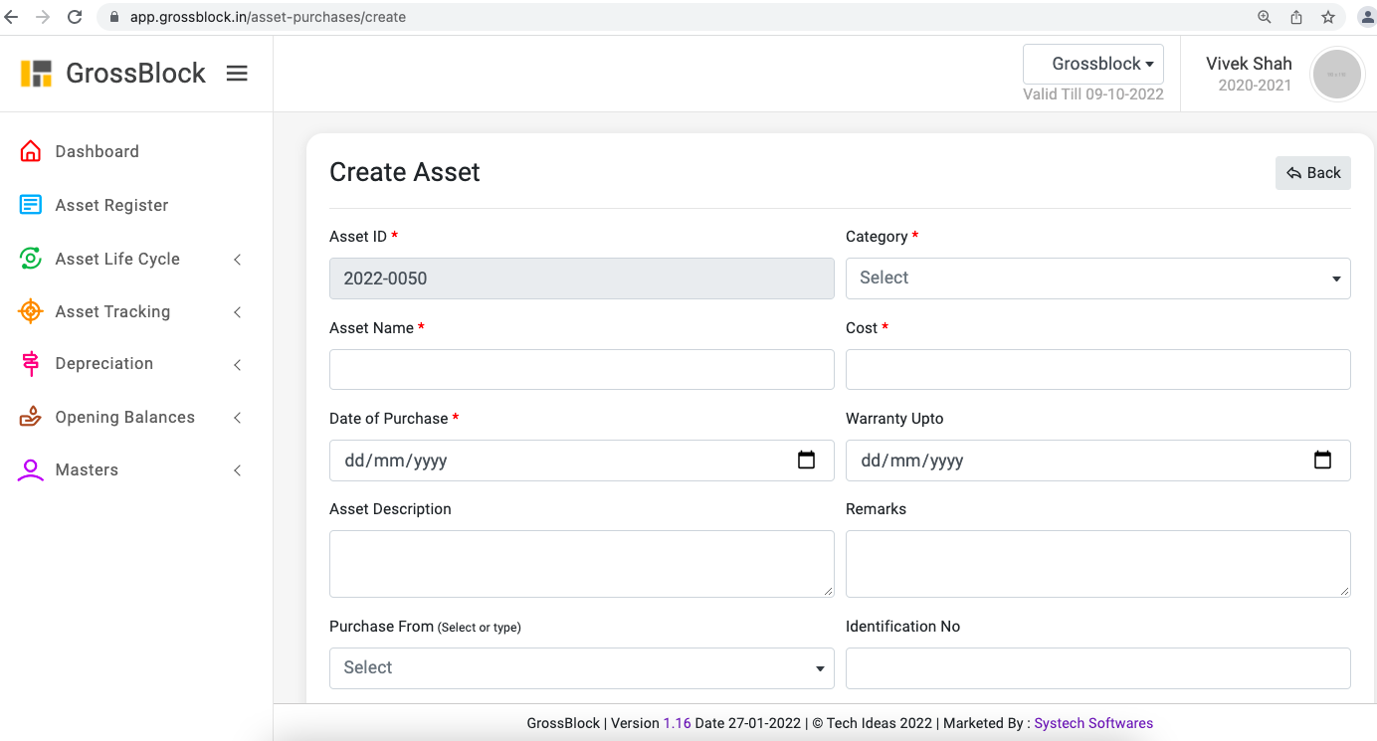1377x741 pixels.
Task: Open the Category select dropdown
Action: pyautogui.click(x=1097, y=278)
